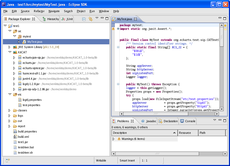This screenshot has width=230, height=166.
Task: Switch to the Declaration tab
Action: point(168,121)
